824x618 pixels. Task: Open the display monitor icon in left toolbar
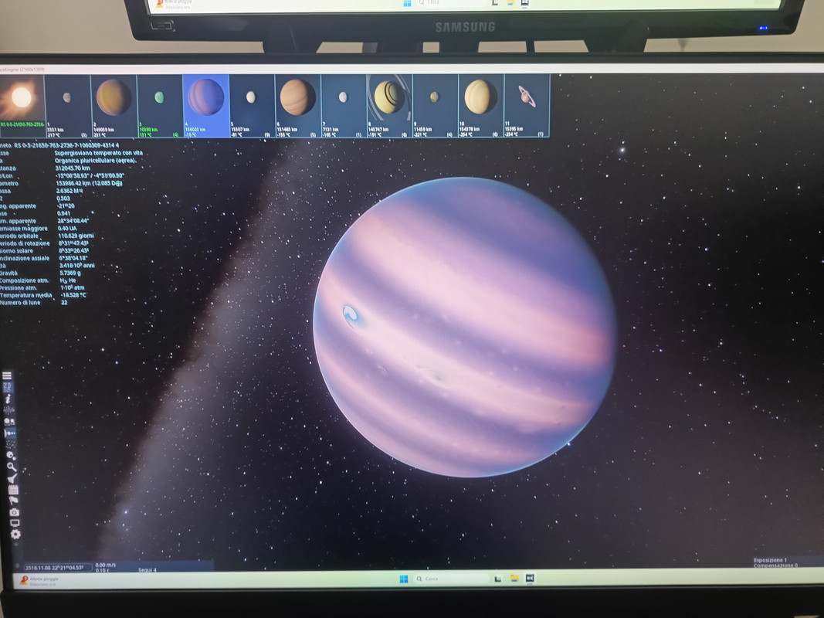[15, 523]
